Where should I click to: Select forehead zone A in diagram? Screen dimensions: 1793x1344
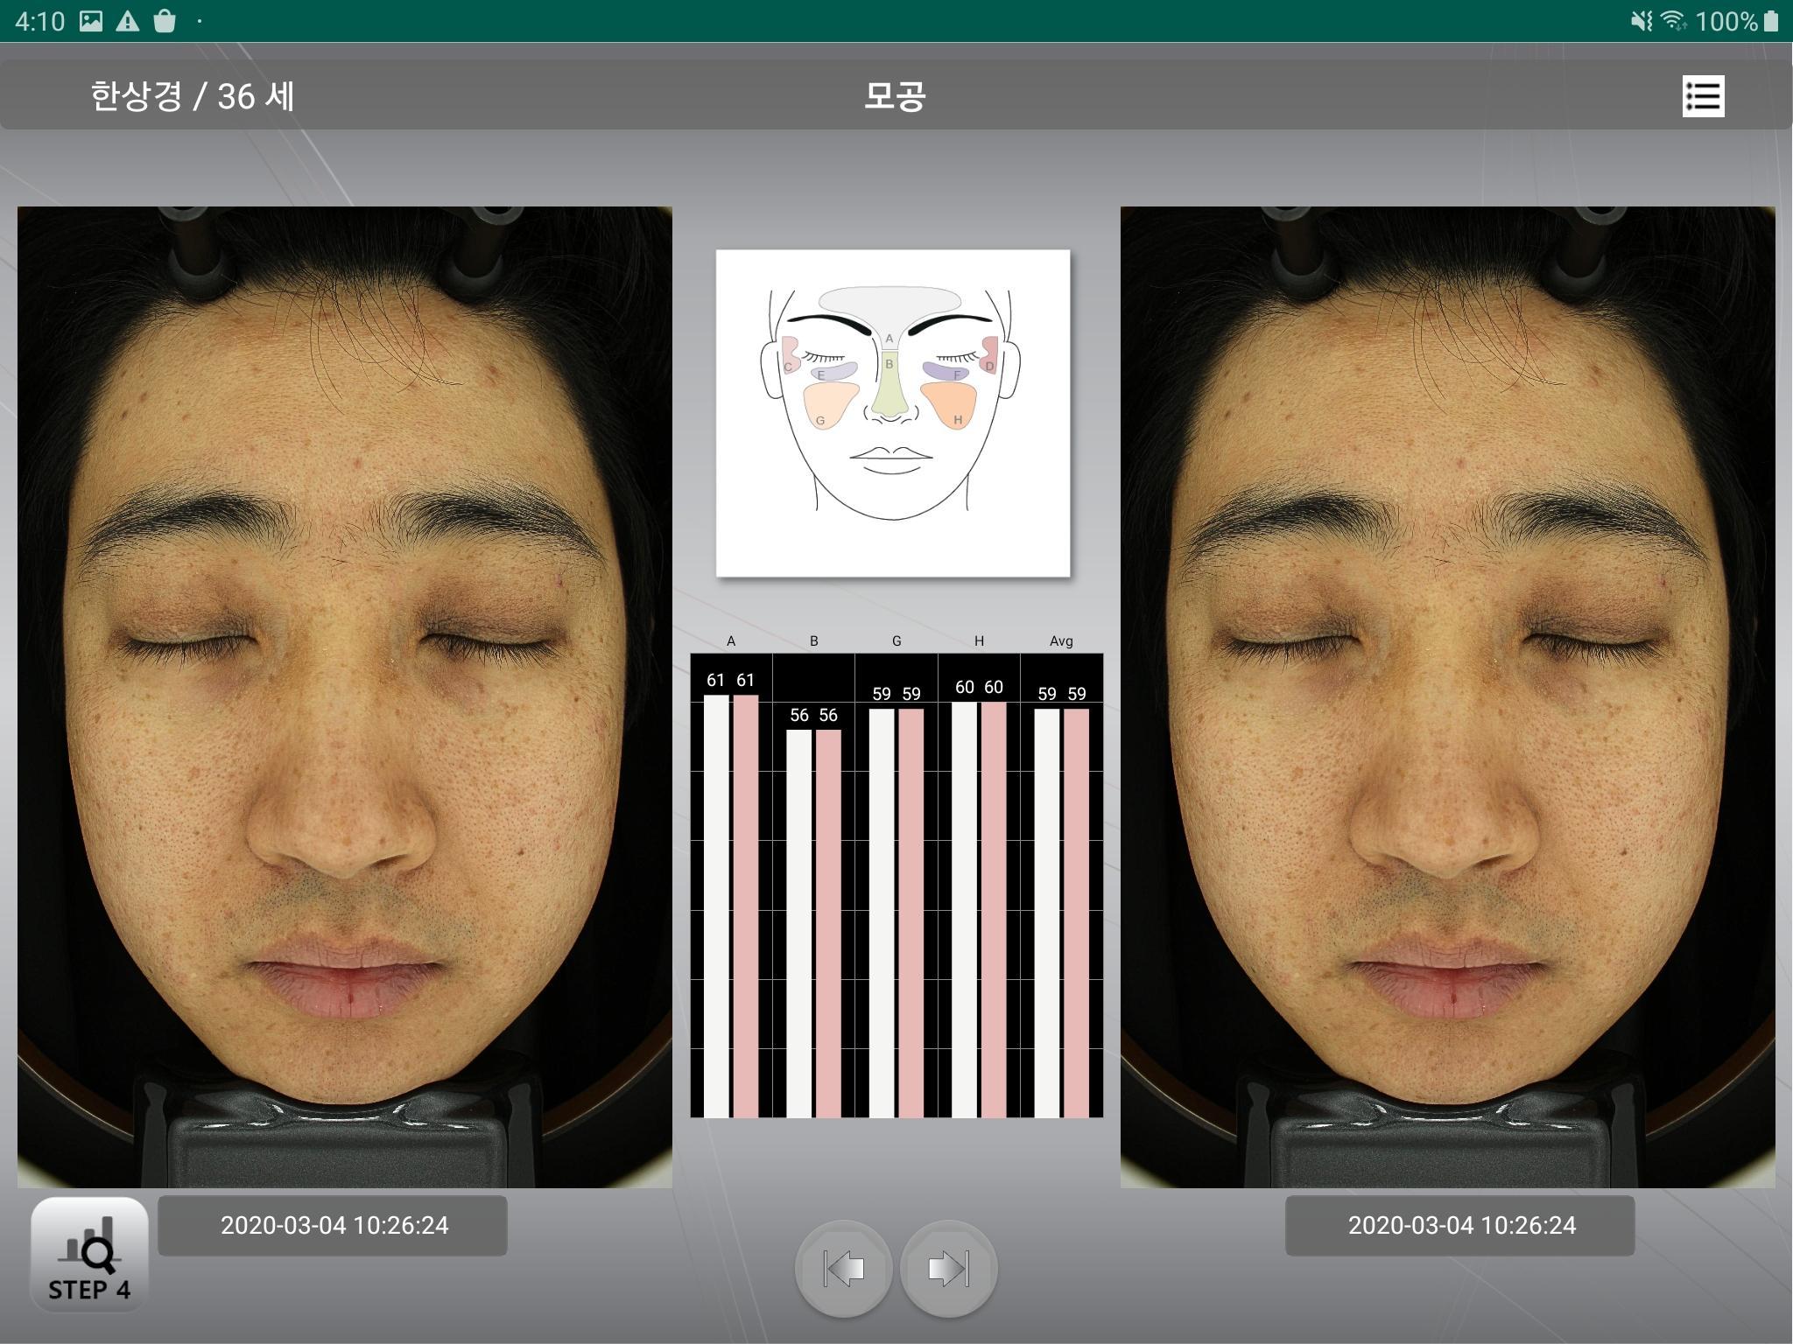click(889, 304)
